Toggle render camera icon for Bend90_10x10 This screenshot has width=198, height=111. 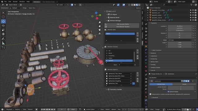pyautogui.click(x=196, y=18)
